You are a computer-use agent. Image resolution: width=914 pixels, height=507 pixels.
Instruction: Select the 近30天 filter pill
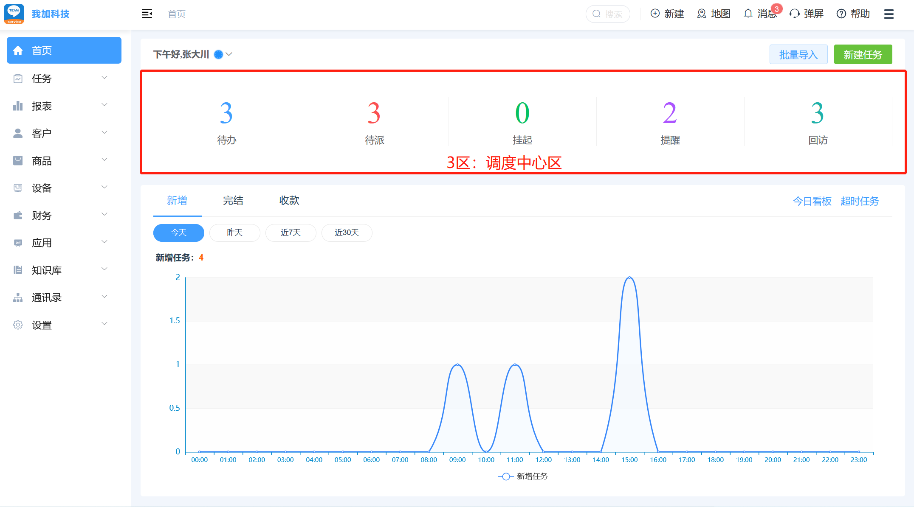pyautogui.click(x=347, y=232)
